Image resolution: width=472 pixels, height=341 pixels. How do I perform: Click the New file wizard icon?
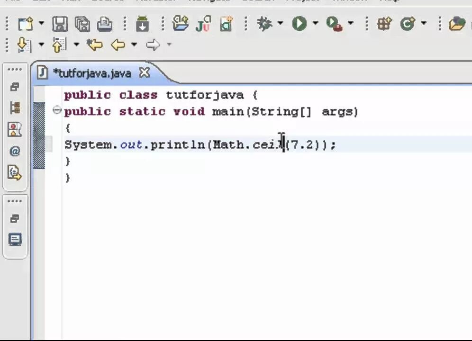(25, 24)
